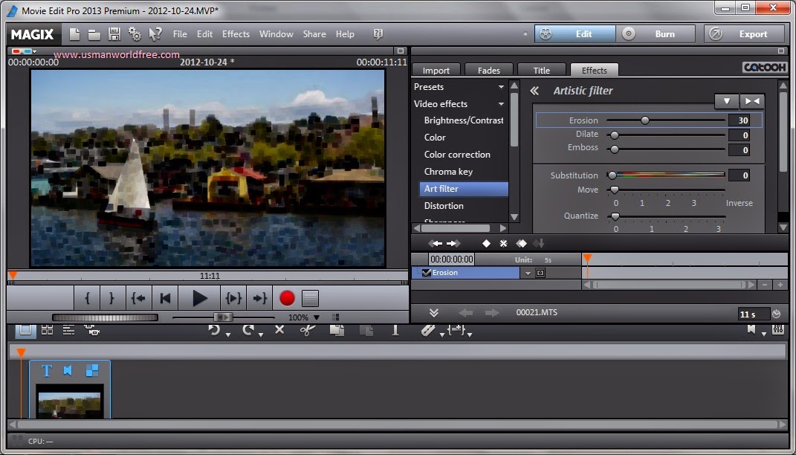The width and height of the screenshot is (796, 455).
Task: Switch to the Fades tab
Action: click(x=489, y=71)
